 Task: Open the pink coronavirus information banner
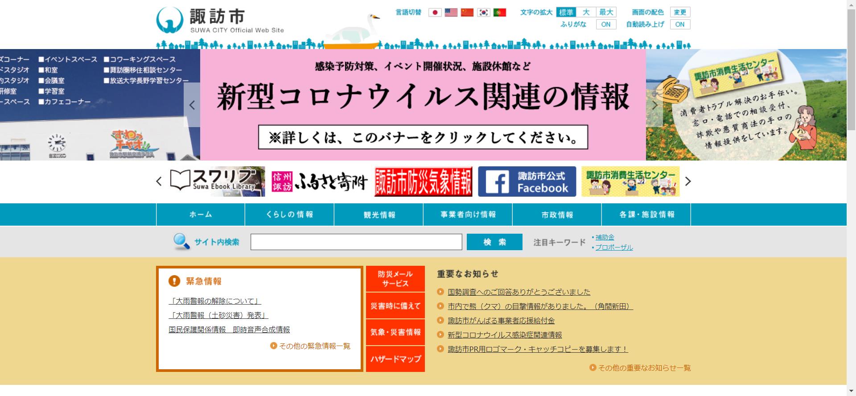tap(423, 105)
